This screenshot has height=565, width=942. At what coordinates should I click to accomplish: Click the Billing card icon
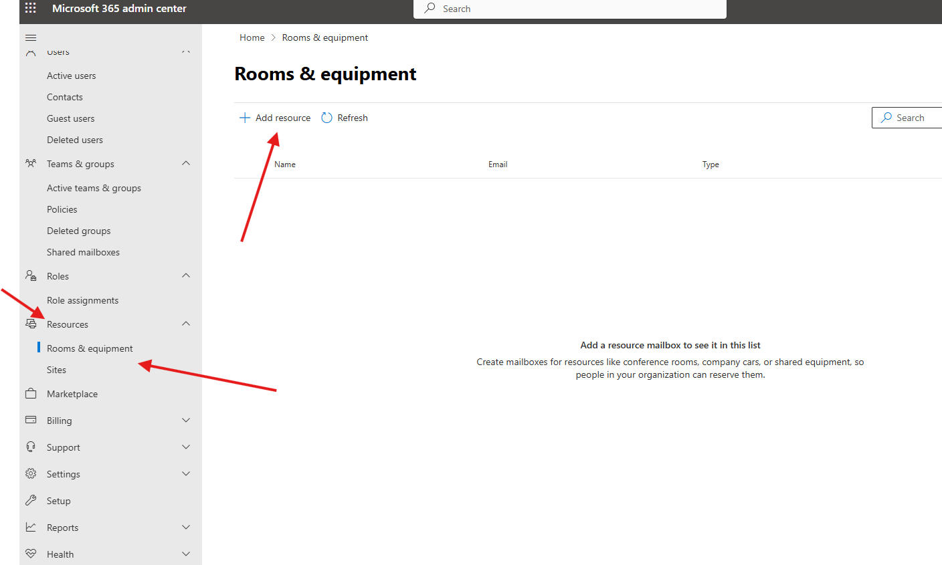(x=31, y=421)
